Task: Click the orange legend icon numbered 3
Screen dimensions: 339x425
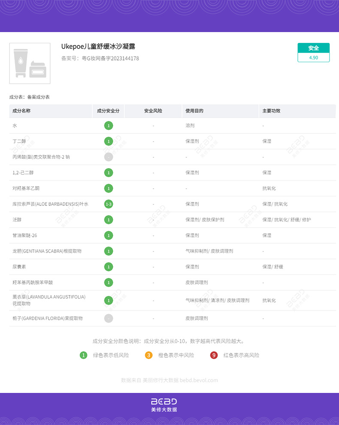Action: pyautogui.click(x=148, y=355)
